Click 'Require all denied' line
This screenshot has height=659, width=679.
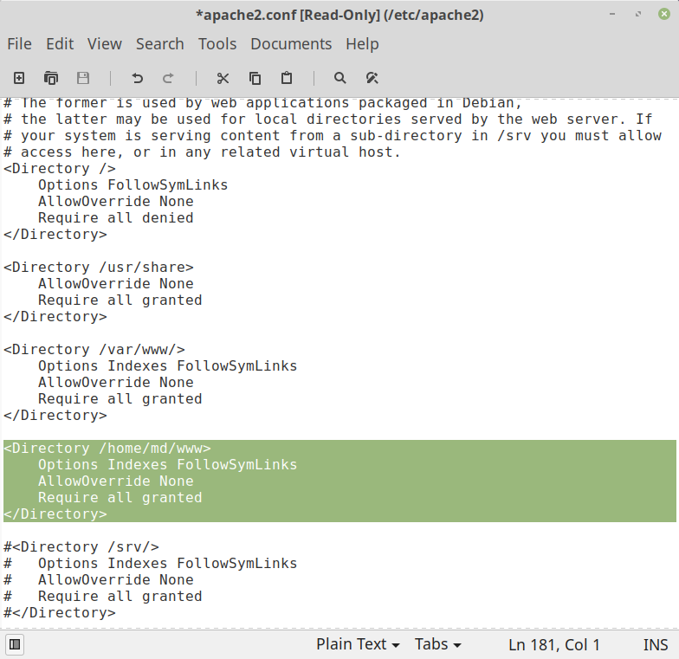[x=116, y=218]
